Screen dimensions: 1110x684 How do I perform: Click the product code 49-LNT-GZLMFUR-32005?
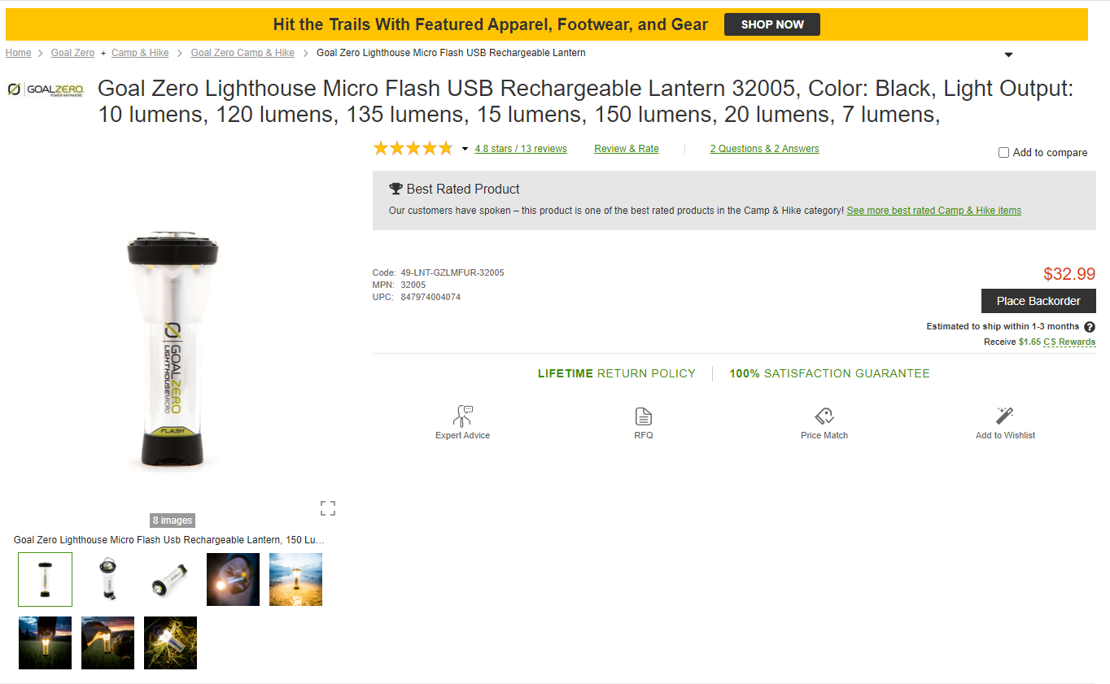click(452, 272)
